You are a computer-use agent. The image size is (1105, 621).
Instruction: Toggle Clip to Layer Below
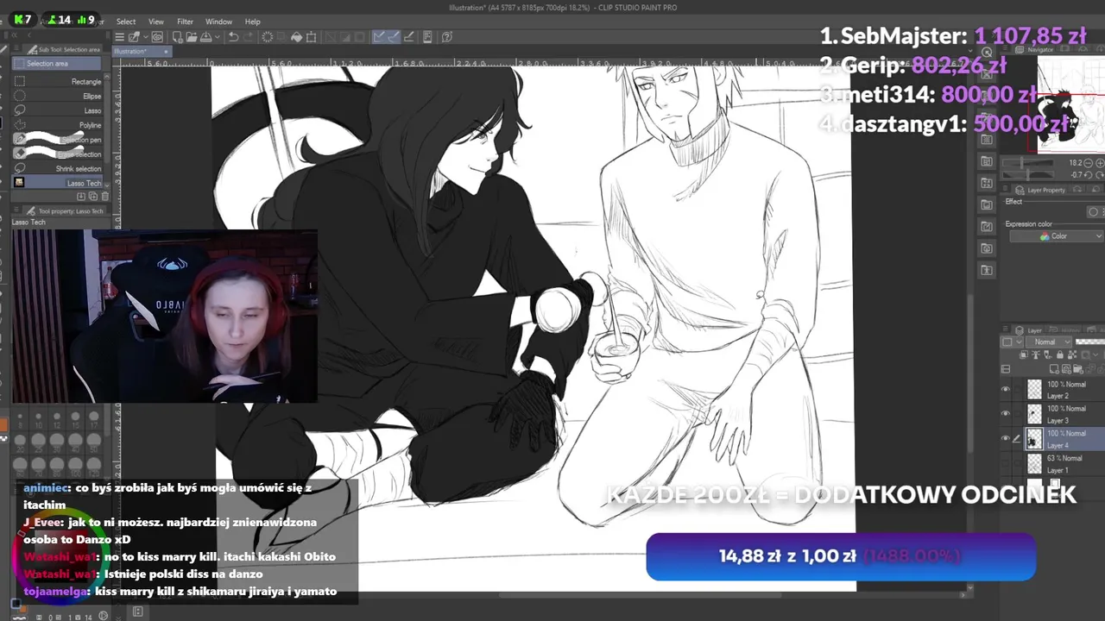[1023, 354]
